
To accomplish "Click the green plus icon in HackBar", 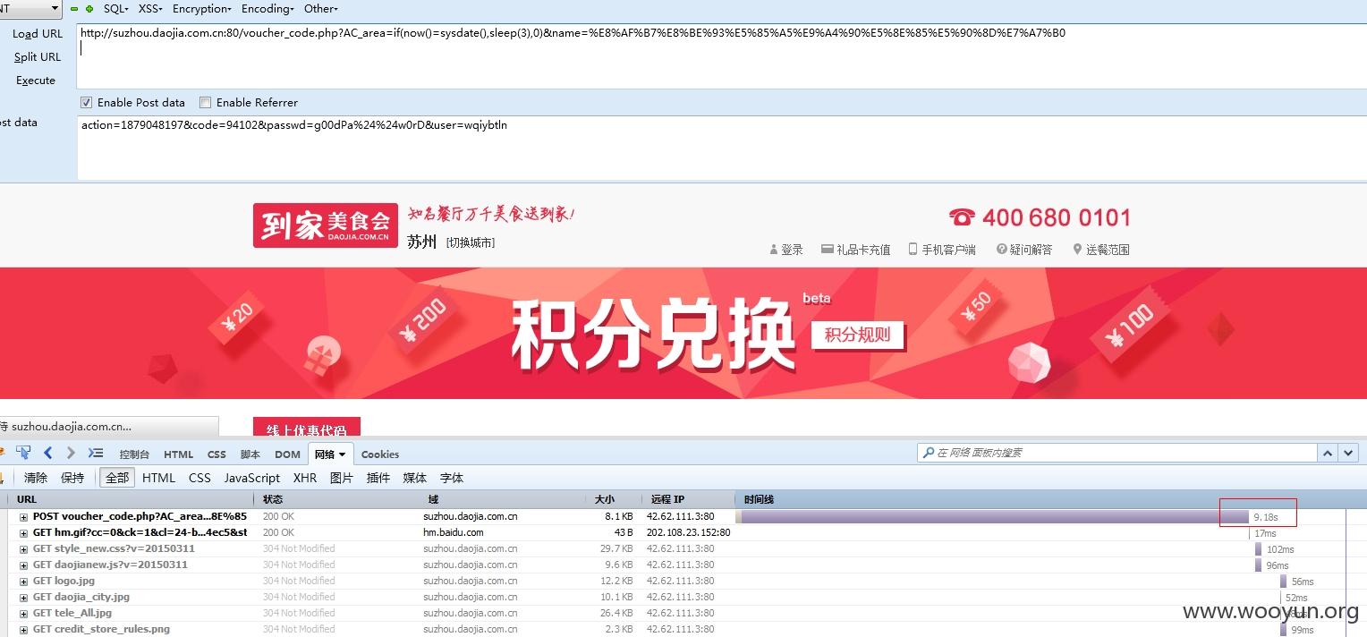I will 89,9.
